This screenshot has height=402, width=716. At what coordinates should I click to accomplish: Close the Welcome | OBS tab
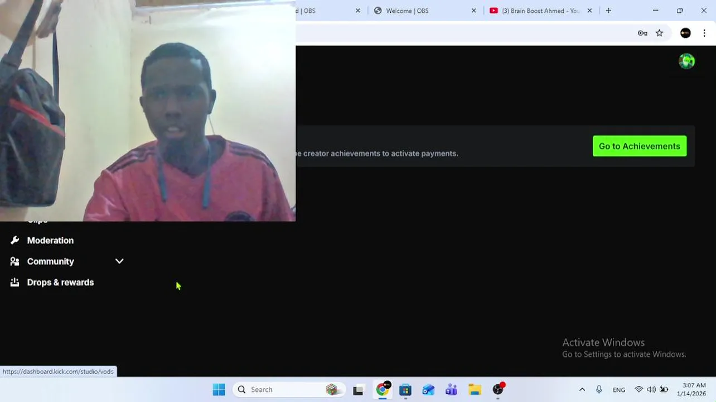tap(474, 11)
